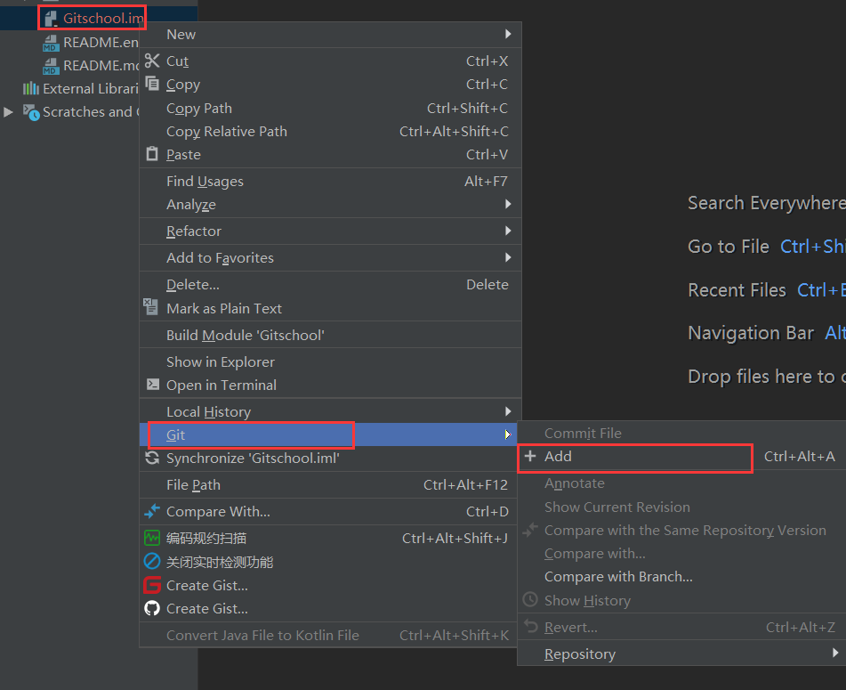Click the External Libraries bars icon
This screenshot has width=846, height=690.
[x=31, y=88]
